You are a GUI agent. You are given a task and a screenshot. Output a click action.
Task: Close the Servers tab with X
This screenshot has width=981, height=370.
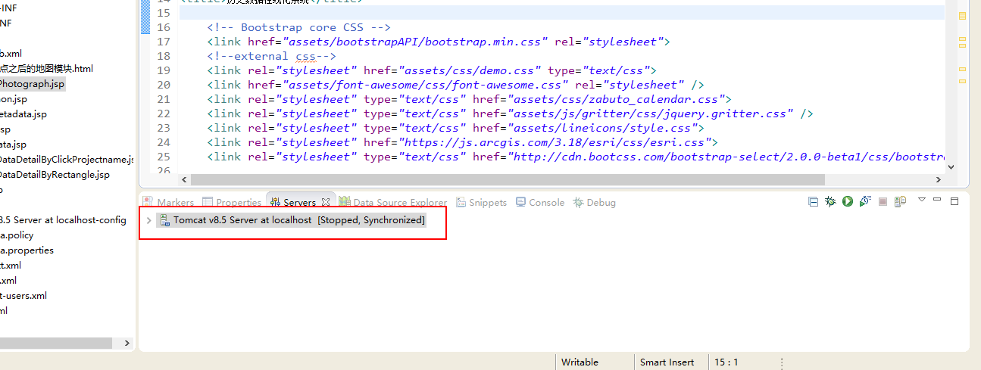[326, 202]
